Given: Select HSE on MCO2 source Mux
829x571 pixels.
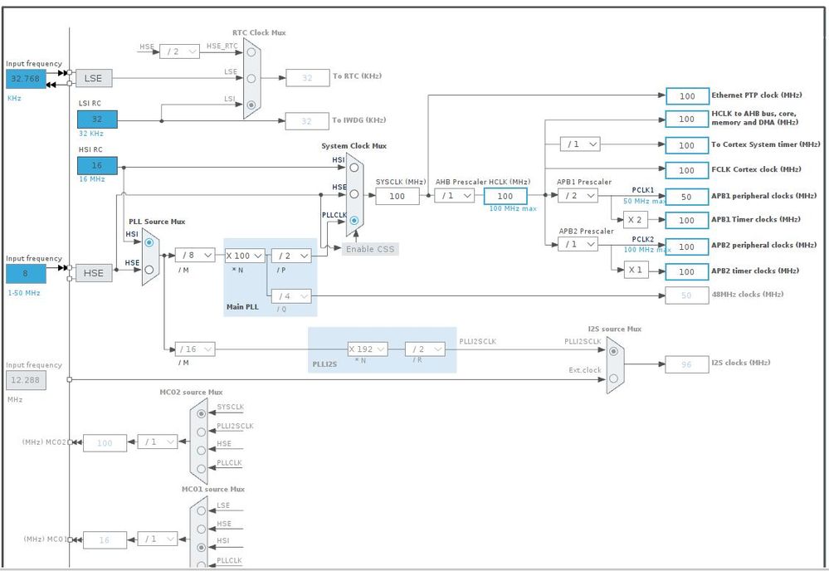Looking at the screenshot, I should pos(201,451).
